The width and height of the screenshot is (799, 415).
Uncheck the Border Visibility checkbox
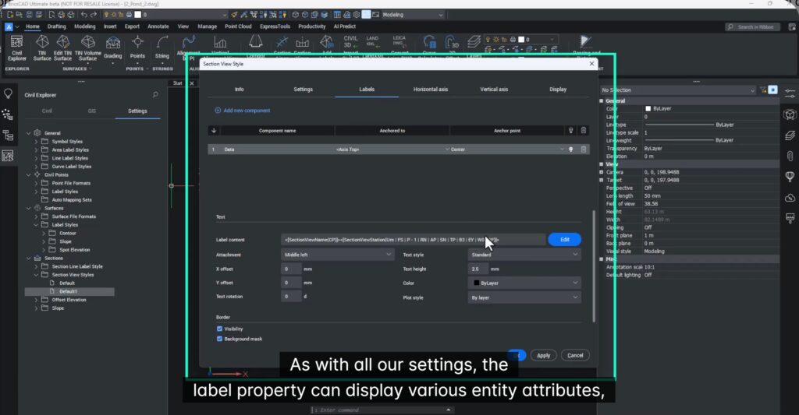219,329
